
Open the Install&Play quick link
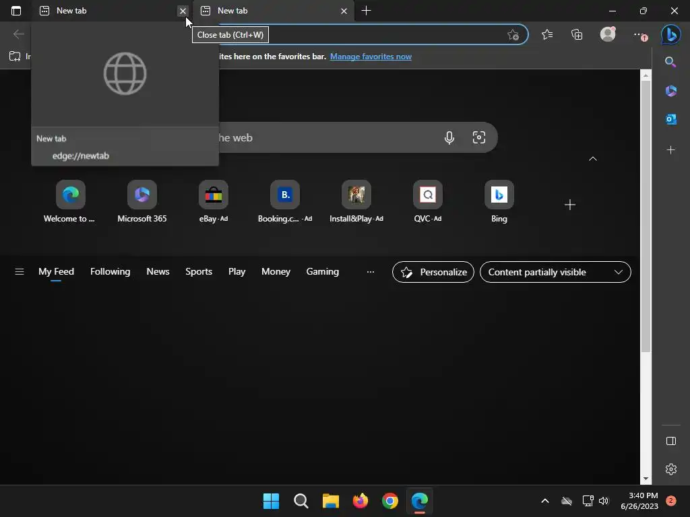(x=356, y=201)
